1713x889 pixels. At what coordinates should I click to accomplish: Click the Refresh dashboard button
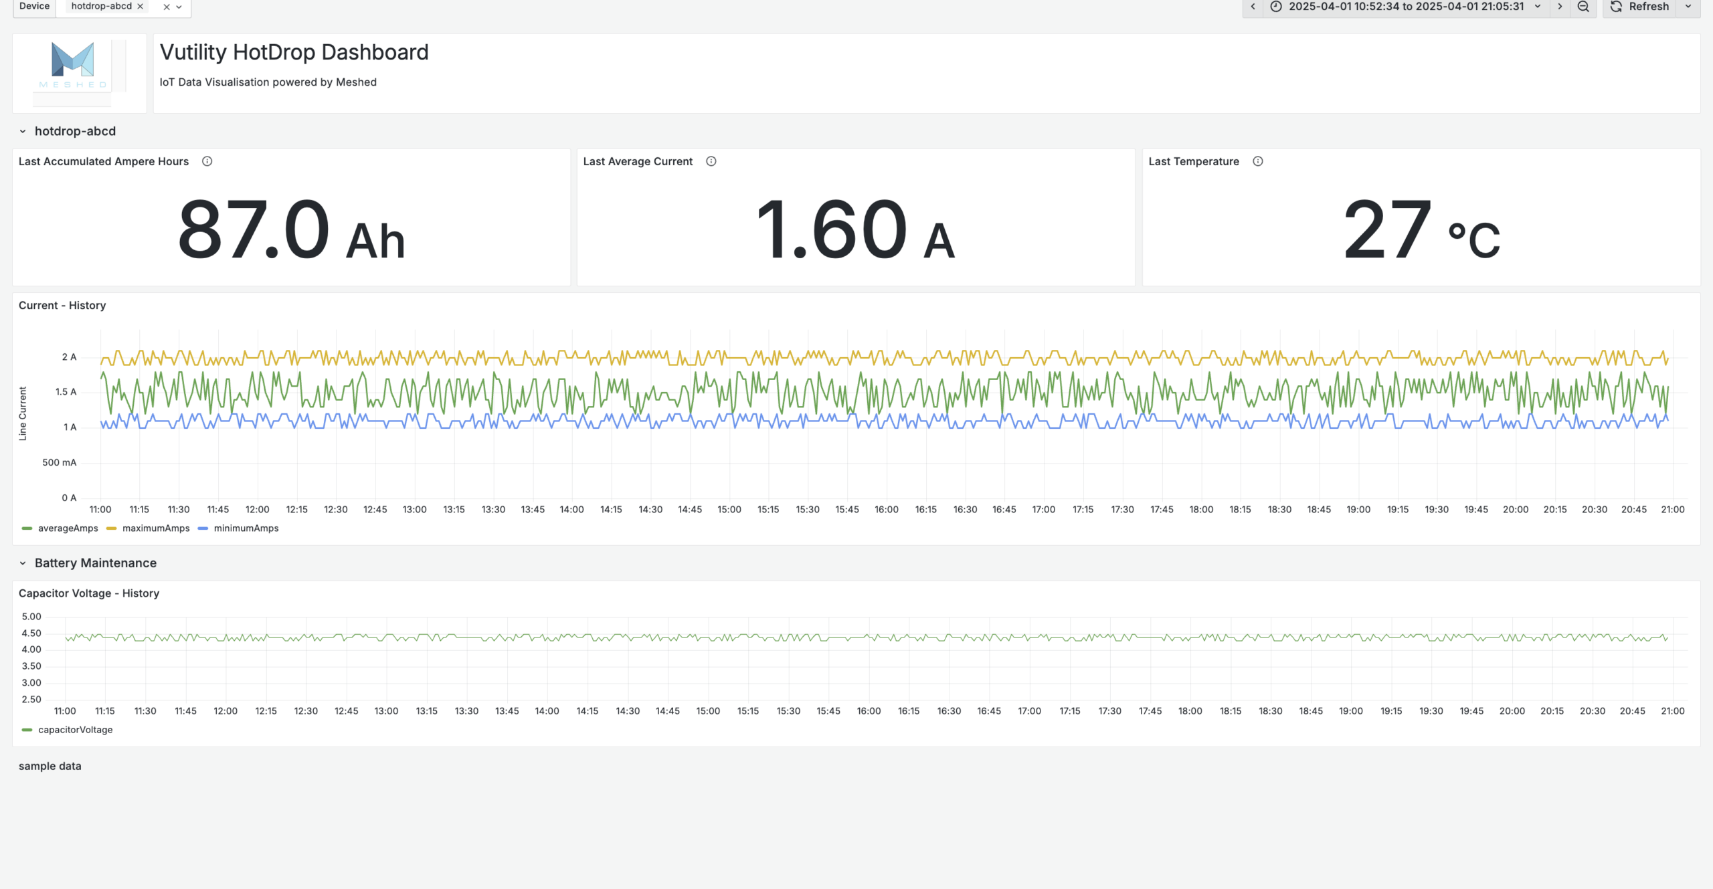pyautogui.click(x=1639, y=6)
